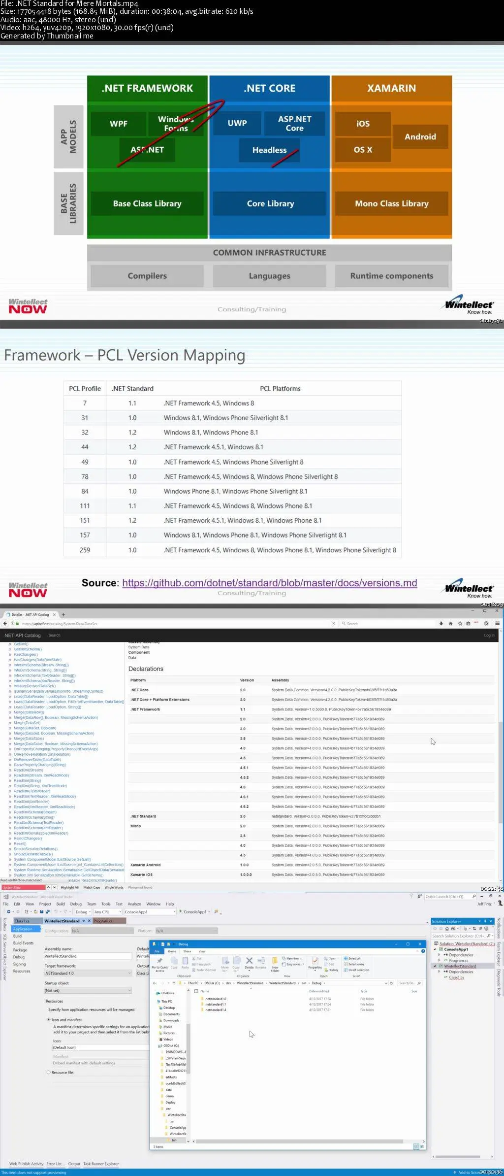
Task: Click the Paste icon in Explorer ribbon
Action: [185, 962]
